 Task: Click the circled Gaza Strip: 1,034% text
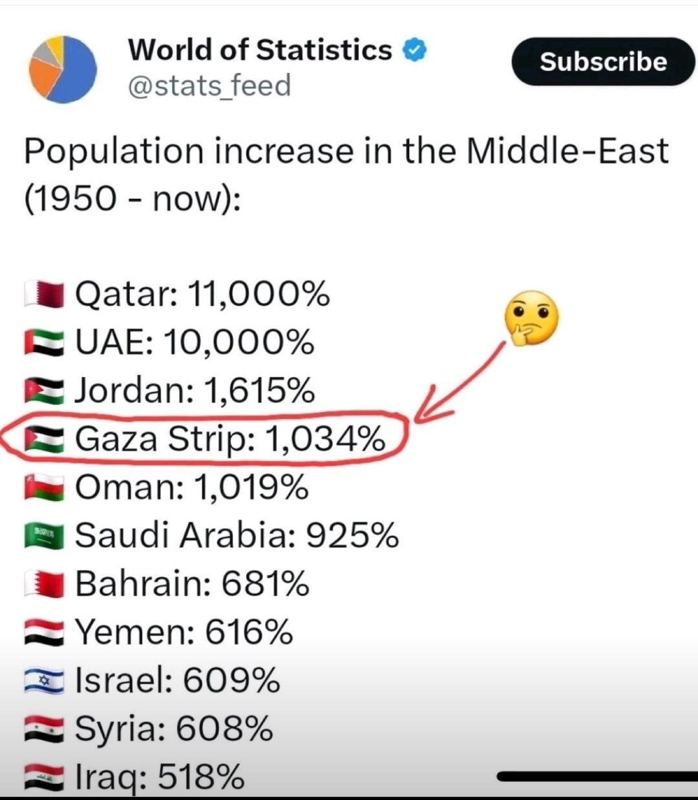coord(229,439)
